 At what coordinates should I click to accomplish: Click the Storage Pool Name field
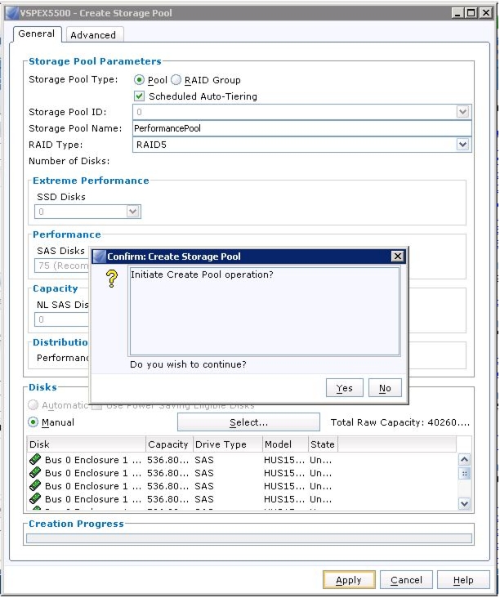[x=302, y=128]
